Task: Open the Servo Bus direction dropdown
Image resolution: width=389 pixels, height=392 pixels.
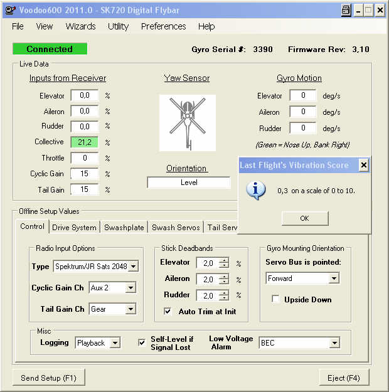Action: coord(334,278)
